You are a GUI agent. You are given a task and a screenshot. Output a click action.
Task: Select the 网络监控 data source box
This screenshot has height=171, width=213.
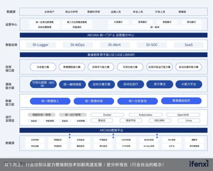click(58, 140)
